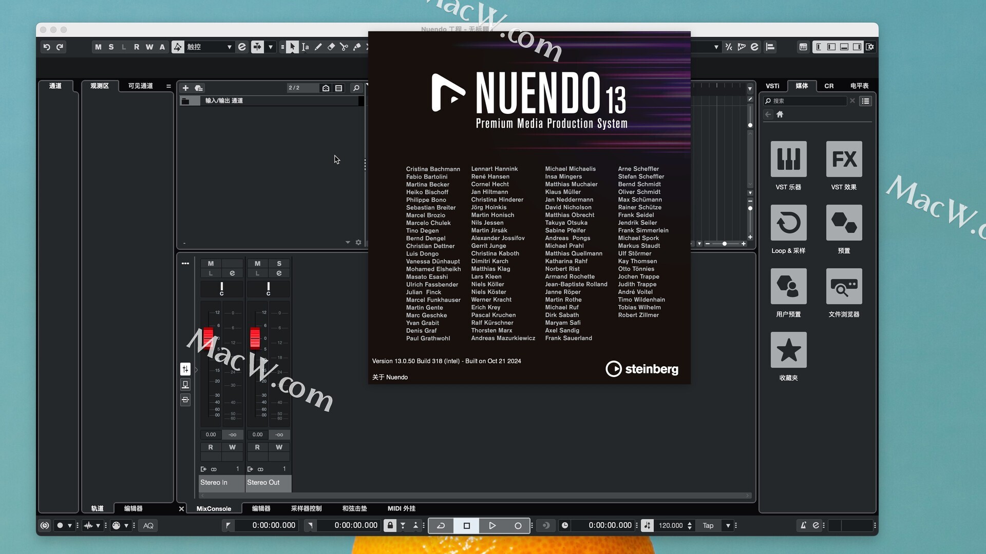The image size is (986, 554).
Task: Click the Stereo Out fader handle
Action: [255, 338]
